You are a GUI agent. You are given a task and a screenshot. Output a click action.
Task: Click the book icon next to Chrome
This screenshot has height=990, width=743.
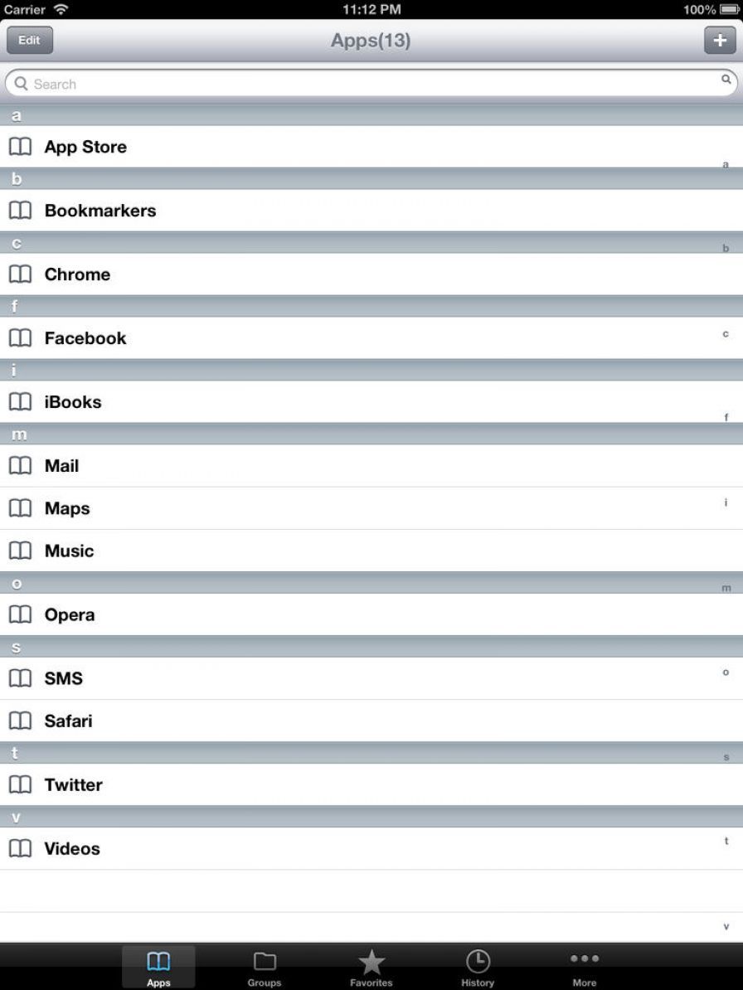click(20, 274)
